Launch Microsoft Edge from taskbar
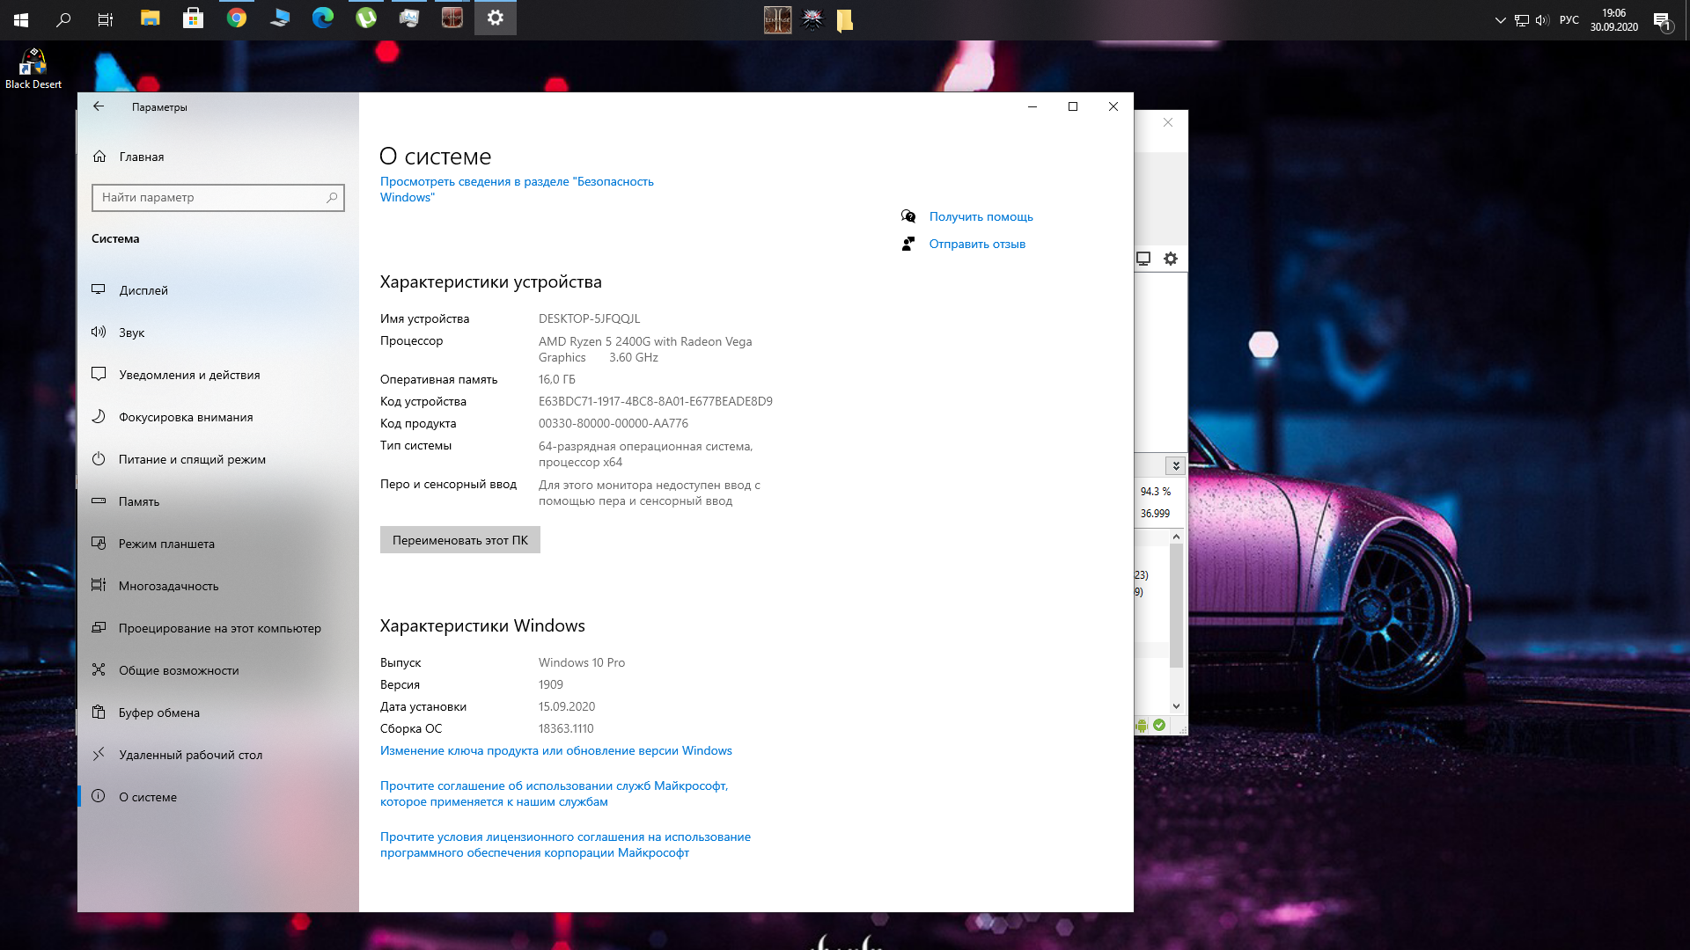The image size is (1690, 950). tap(323, 18)
